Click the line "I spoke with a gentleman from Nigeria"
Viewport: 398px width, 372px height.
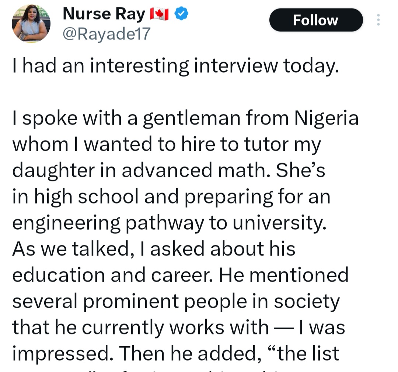(x=185, y=118)
